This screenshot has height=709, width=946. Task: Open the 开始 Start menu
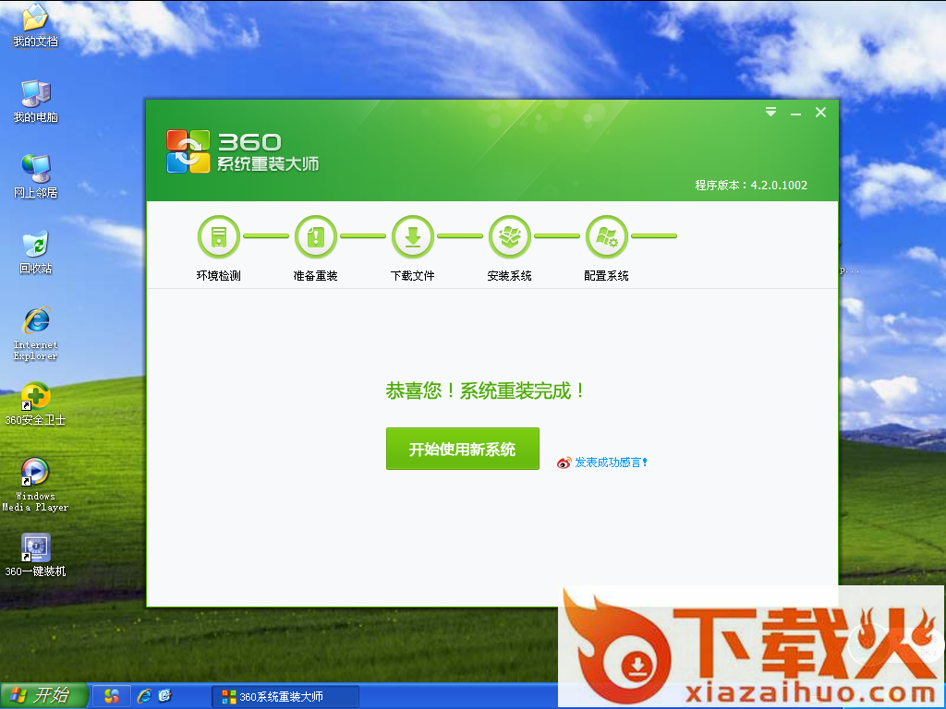43,696
